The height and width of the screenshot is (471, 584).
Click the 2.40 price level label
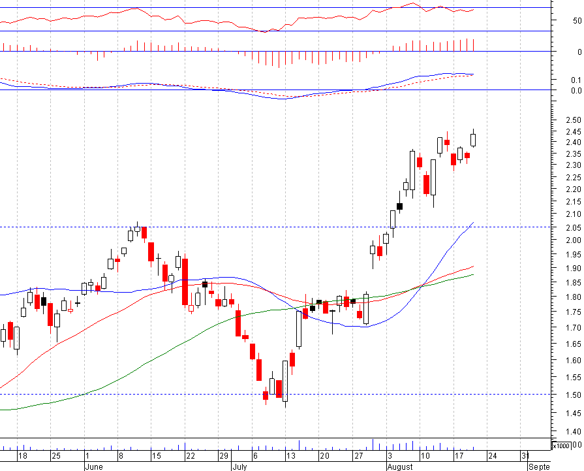(x=573, y=142)
